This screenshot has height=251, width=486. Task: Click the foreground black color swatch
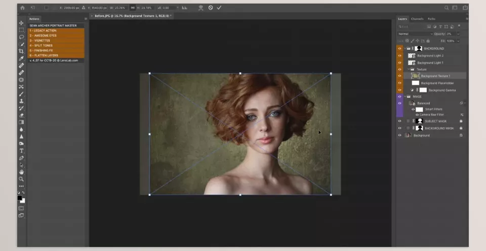pyautogui.click(x=20, y=198)
